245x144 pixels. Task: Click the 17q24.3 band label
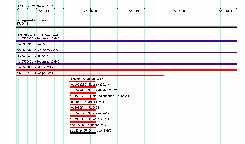point(22,24)
